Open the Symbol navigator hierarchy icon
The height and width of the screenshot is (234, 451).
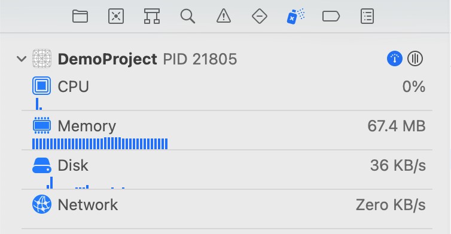(152, 16)
